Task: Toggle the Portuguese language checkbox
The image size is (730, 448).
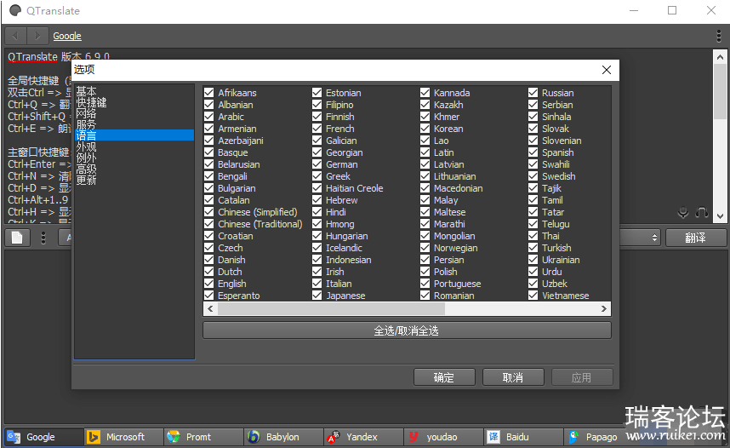Action: tap(425, 283)
